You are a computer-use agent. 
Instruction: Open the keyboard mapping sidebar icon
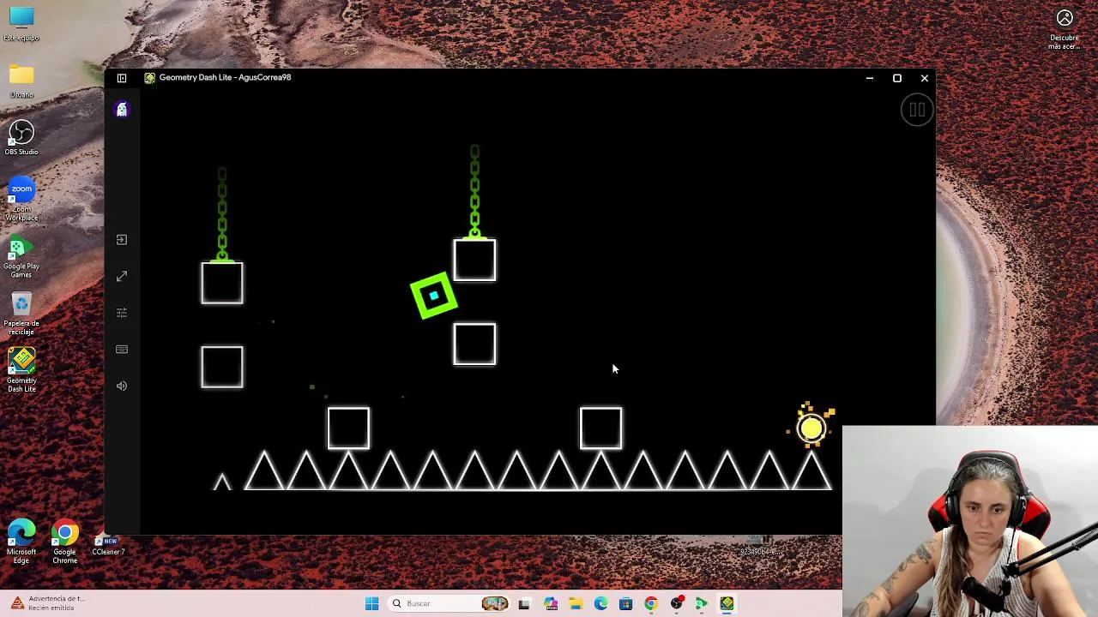tap(122, 350)
